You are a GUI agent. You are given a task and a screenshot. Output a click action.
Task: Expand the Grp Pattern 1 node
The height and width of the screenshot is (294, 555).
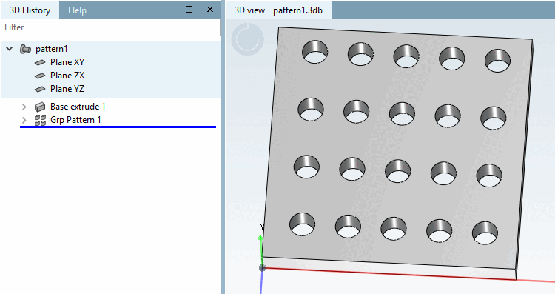[24, 120]
